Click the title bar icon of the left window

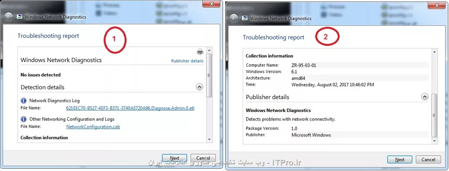click(19, 17)
